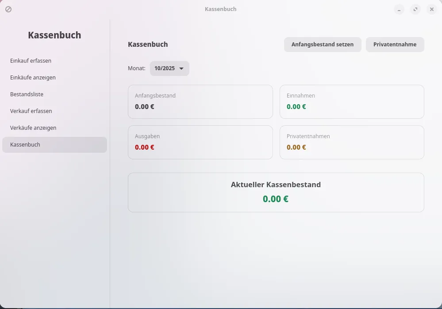Select the Ausgaben card with red amount

[200, 142]
